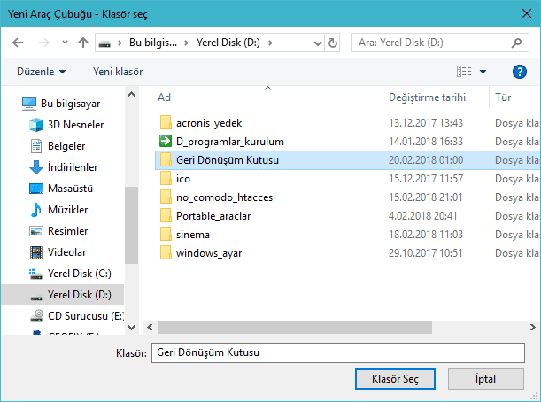Click the horizontal scrollbar right arrow

tap(533, 327)
